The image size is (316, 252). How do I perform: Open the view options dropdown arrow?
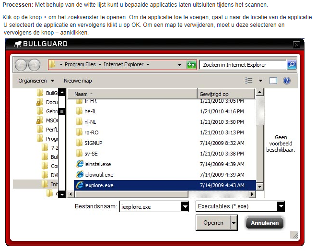(260, 81)
